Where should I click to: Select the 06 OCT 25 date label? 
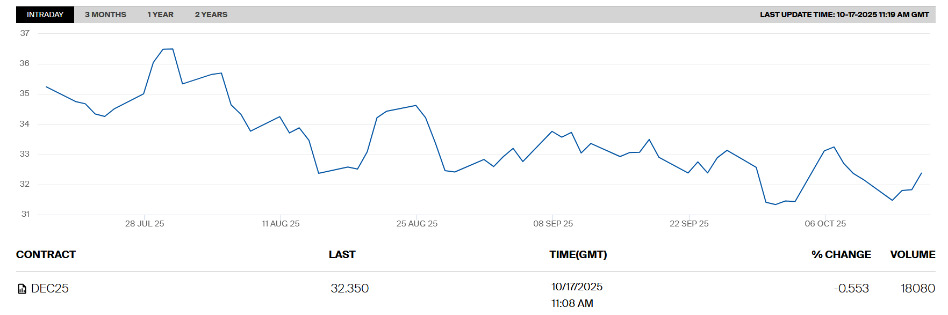(825, 224)
